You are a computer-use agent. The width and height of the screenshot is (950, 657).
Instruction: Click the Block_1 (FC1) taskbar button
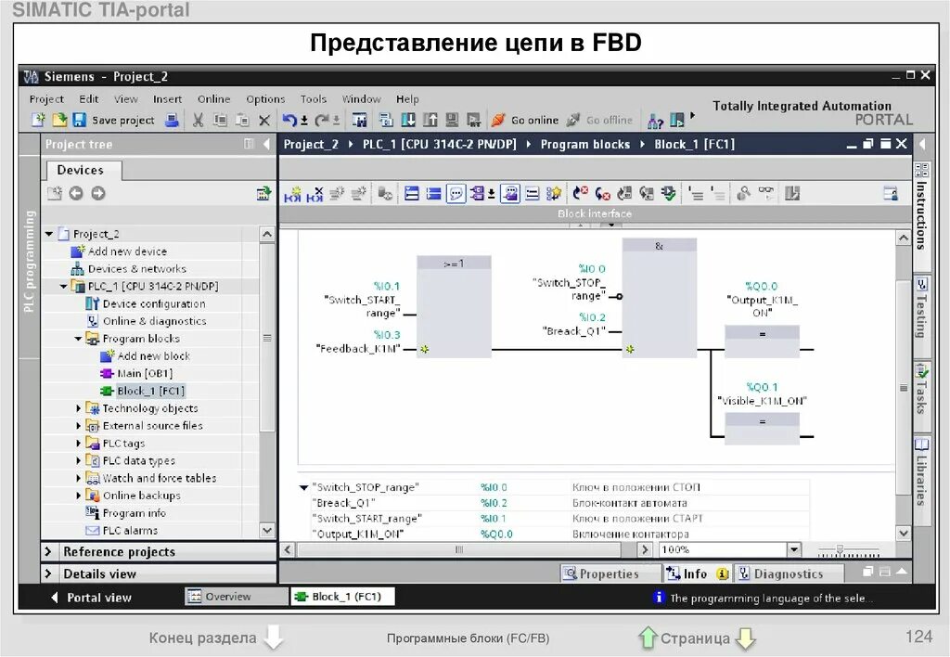343,597
